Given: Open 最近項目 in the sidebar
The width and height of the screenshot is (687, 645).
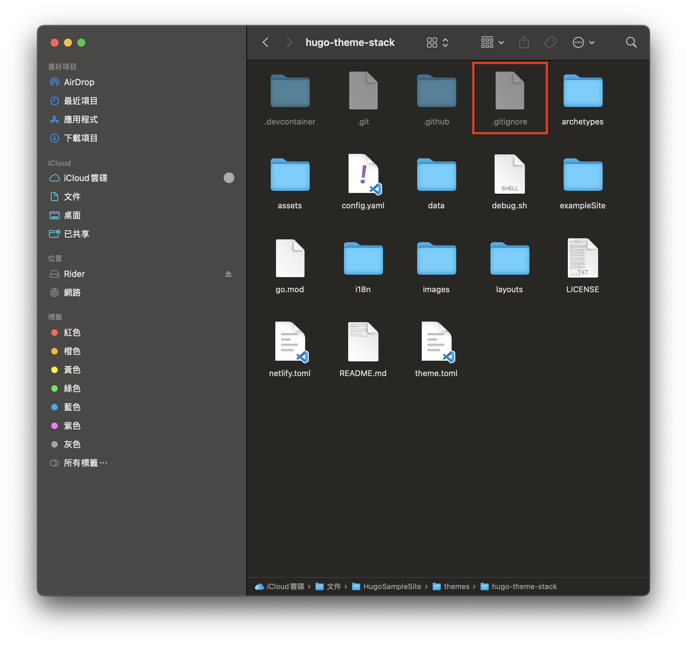Looking at the screenshot, I should [142, 101].
